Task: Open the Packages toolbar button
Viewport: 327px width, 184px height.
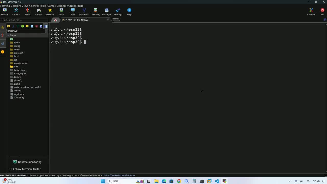Action: 107,12
